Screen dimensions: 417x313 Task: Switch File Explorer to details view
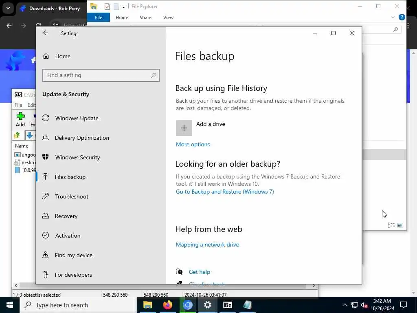pos(391,225)
